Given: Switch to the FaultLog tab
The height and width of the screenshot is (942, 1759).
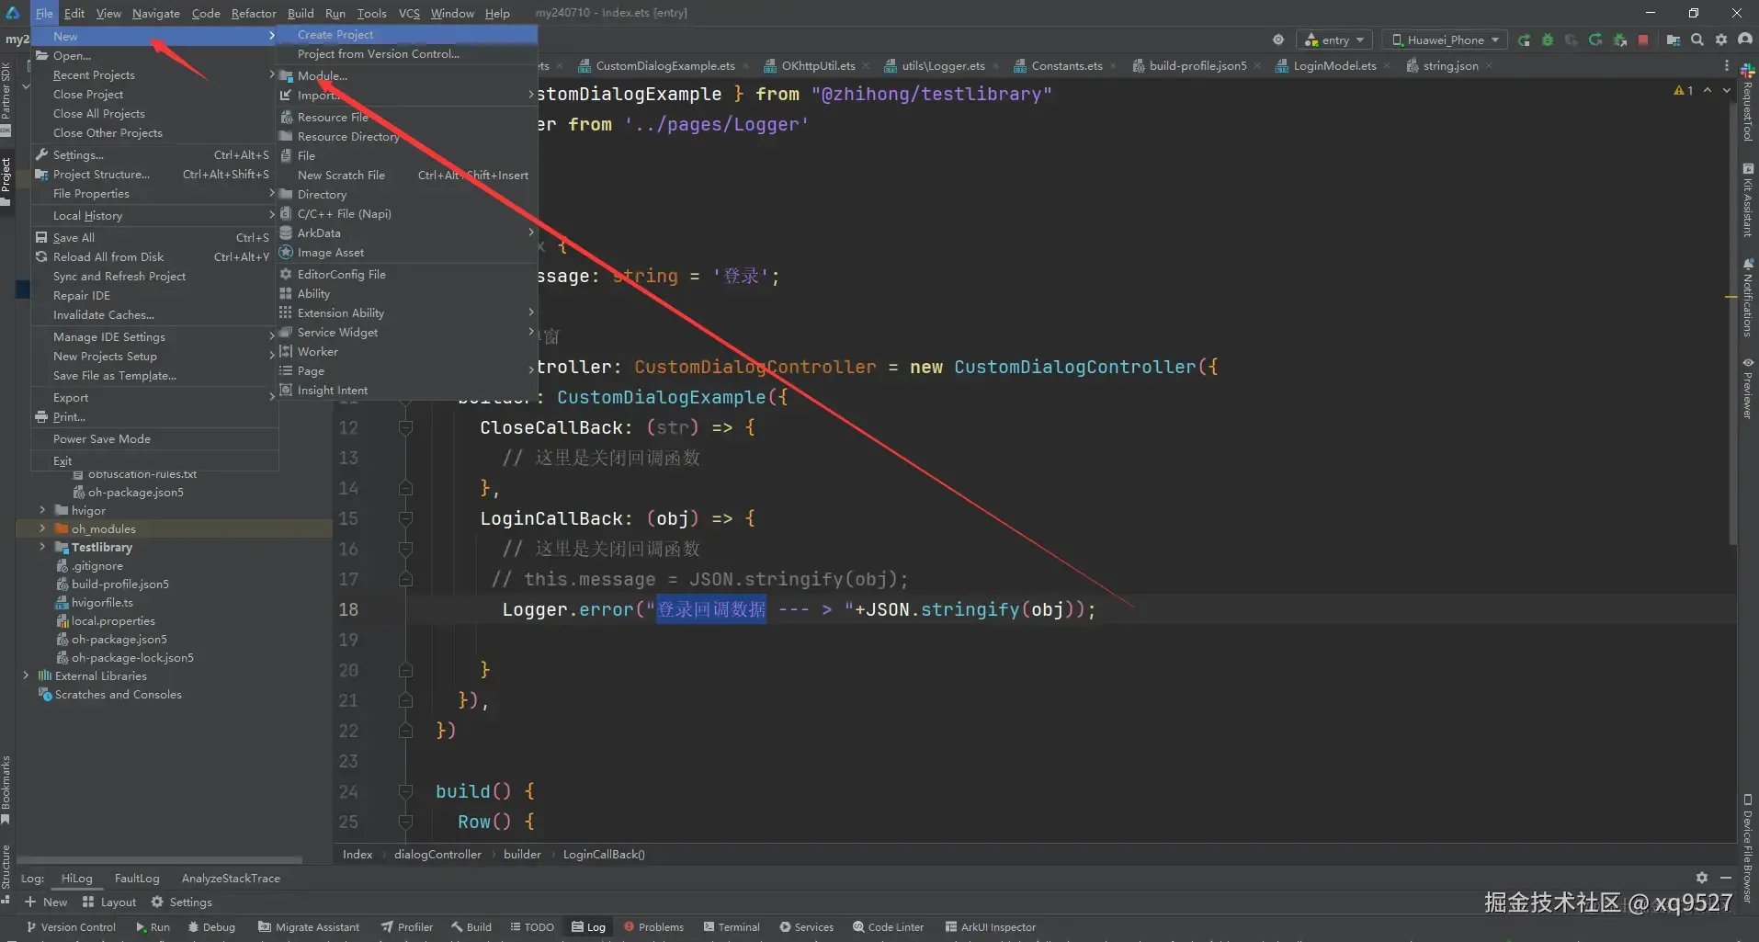Looking at the screenshot, I should tap(137, 878).
